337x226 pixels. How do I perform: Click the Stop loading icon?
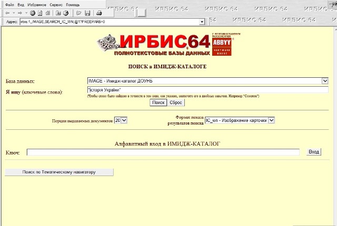tap(33, 13)
